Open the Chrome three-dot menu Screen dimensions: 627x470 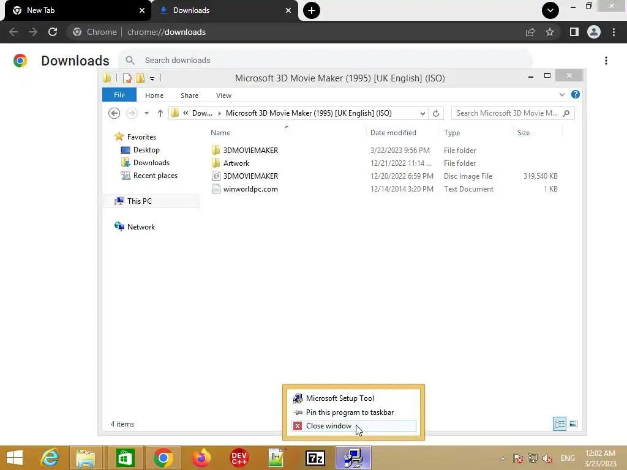tap(614, 32)
